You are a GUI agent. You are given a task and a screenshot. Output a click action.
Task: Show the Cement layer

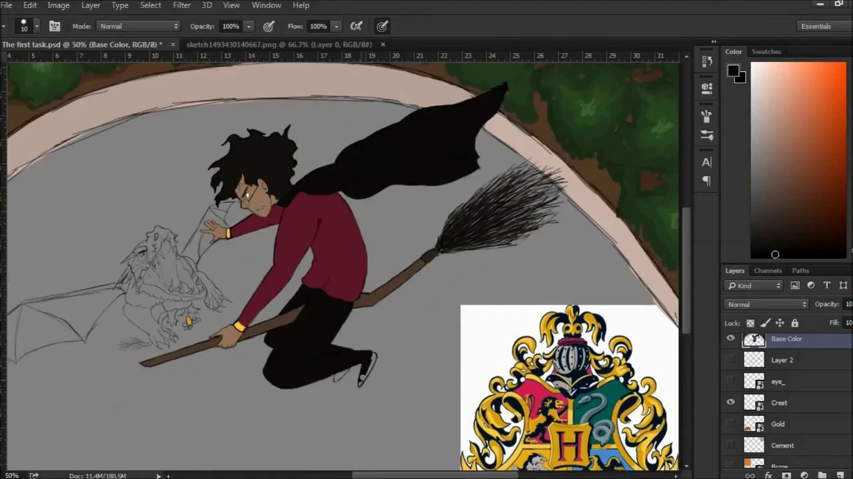(x=730, y=445)
